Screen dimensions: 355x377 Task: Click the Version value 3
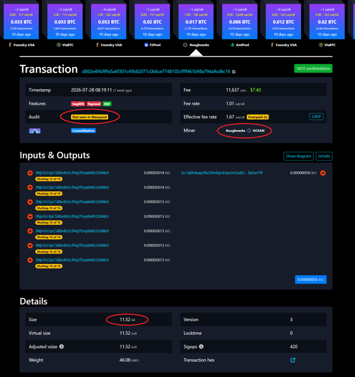coord(291,319)
